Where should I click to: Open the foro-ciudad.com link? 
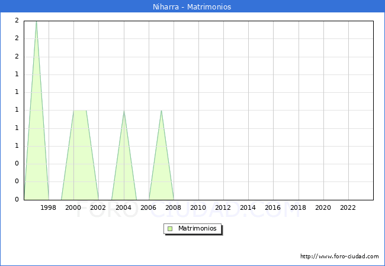(x=339, y=257)
